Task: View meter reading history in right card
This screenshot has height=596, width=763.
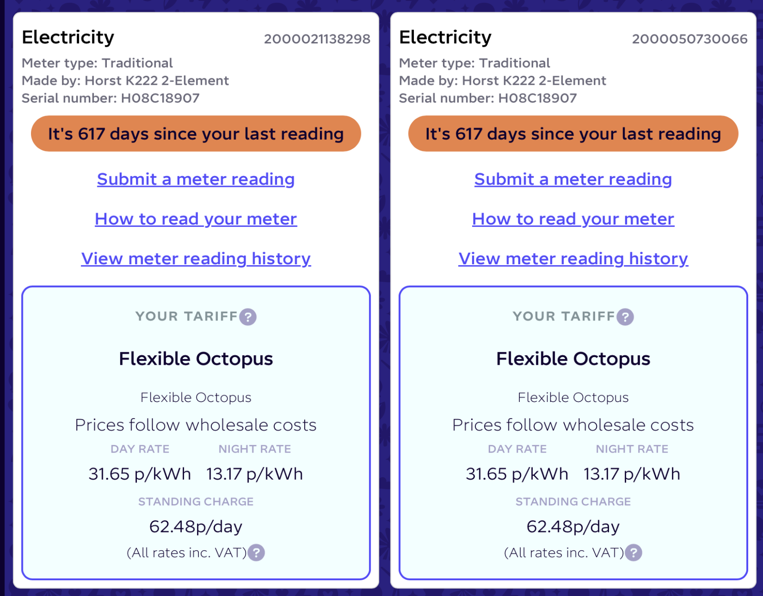Action: 573,258
